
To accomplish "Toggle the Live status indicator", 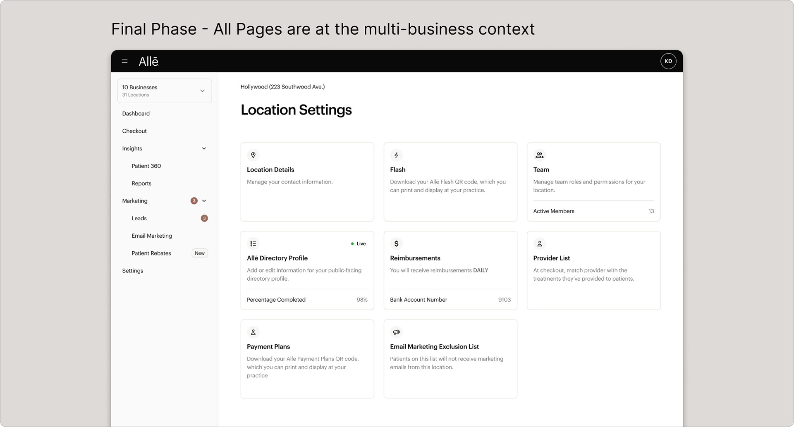I will click(358, 243).
